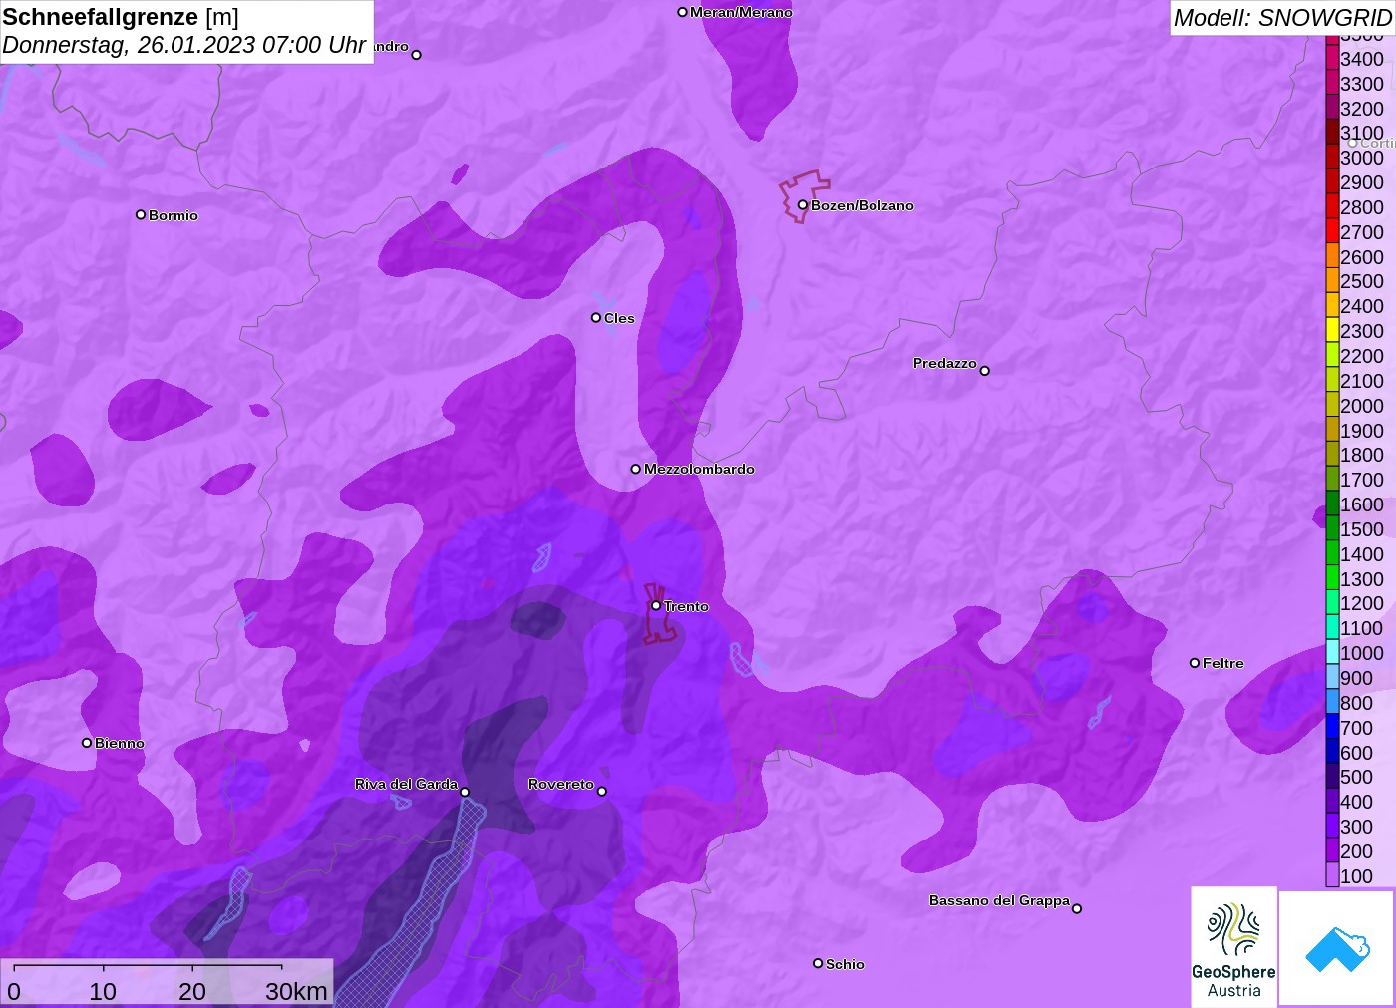Click the Meran/Merano label text
The height and width of the screenshot is (1008, 1396).
tap(741, 12)
